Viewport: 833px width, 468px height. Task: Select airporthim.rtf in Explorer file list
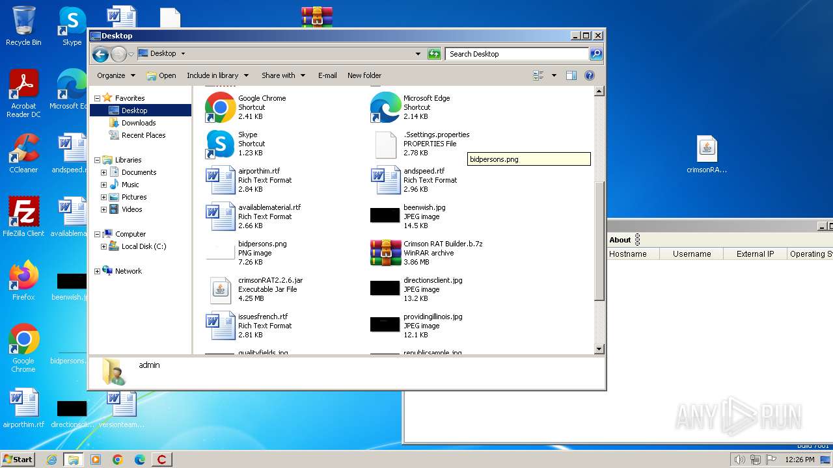(249, 180)
